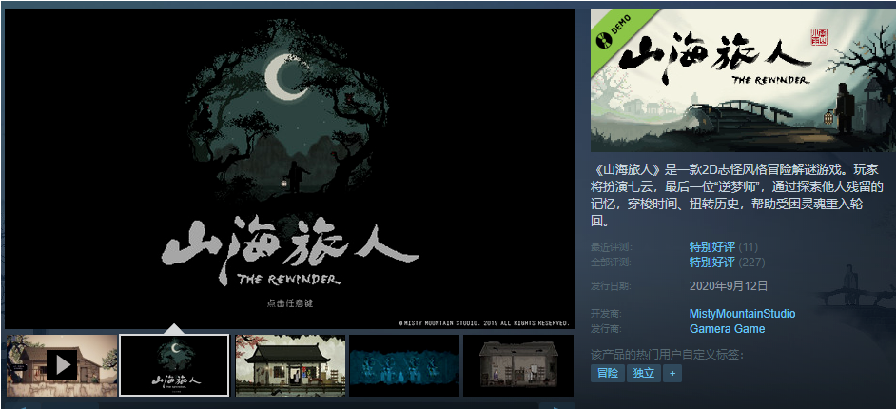
Task: Click the 该产品的热门用户自定义标签 label
Action: (667, 356)
